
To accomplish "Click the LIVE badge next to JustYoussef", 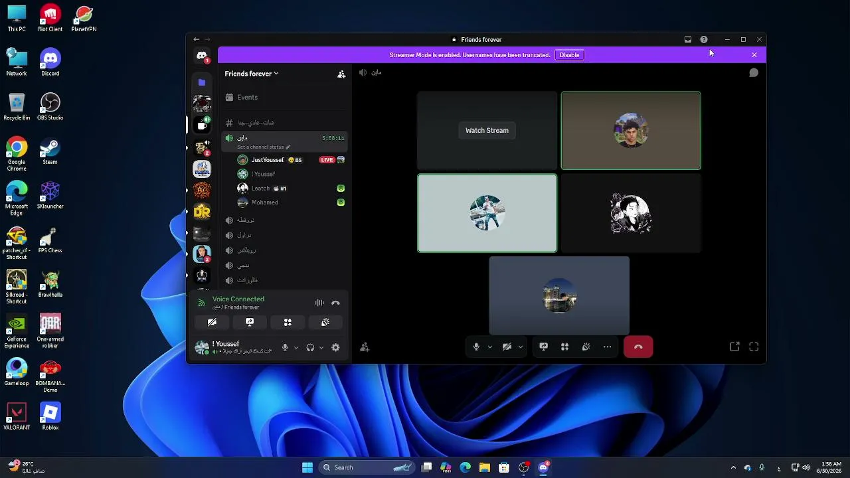I will [x=327, y=160].
